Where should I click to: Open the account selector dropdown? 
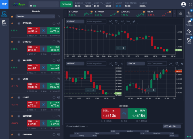pyautogui.click(x=44, y=5)
